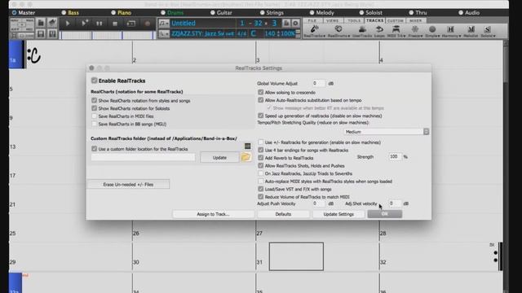Toggle Load/Save VST and F/X with songs
Screen dimensions: 522x293
coord(261,189)
